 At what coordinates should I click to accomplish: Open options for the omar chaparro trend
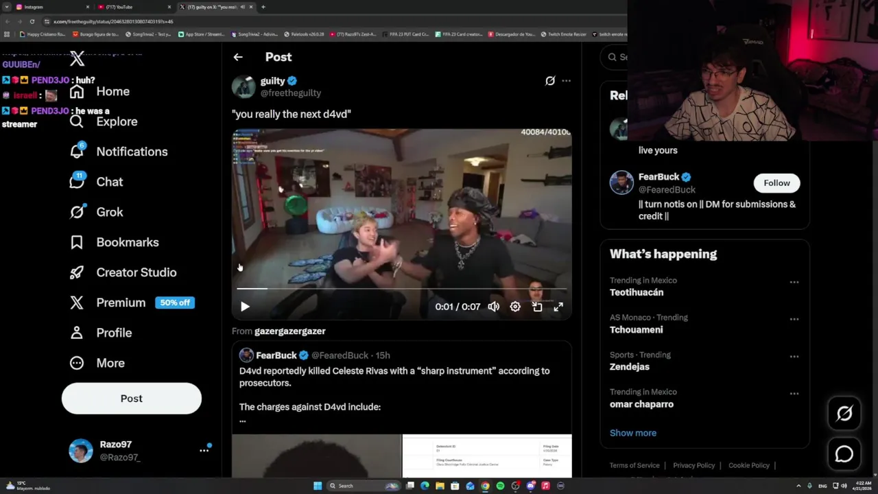pyautogui.click(x=794, y=394)
